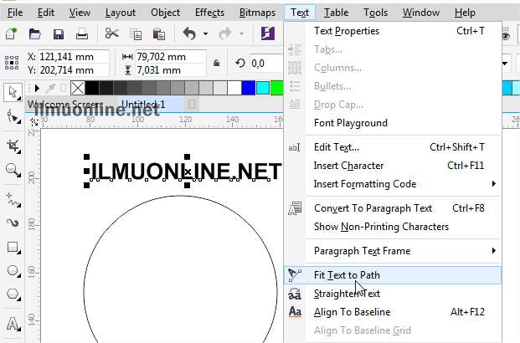Save the document with floppy icon
The width and height of the screenshot is (520, 343).
pos(59,33)
